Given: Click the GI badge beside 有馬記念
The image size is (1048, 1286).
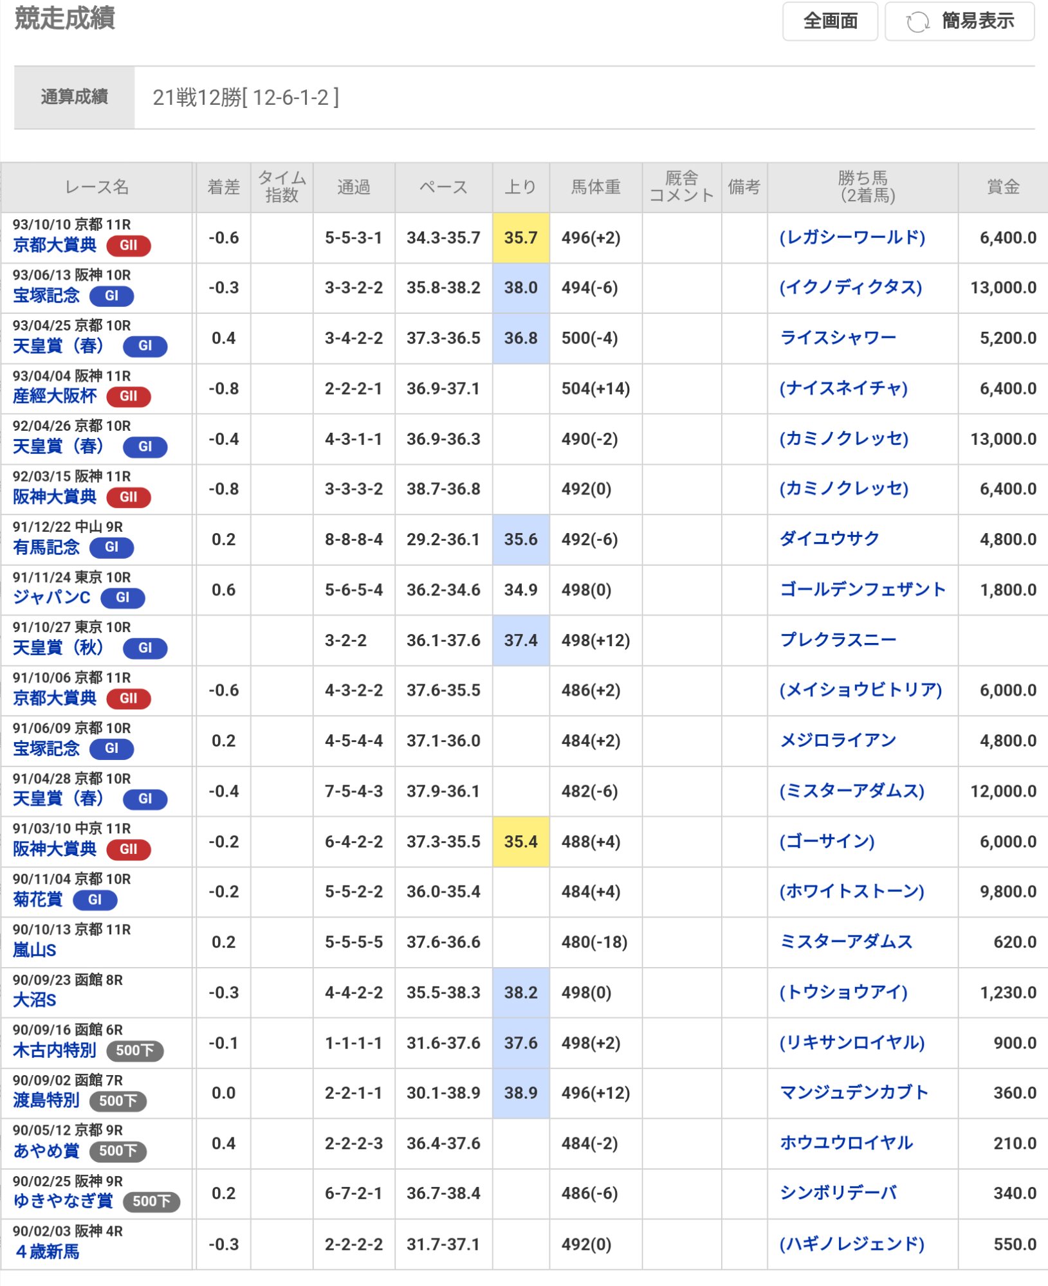Looking at the screenshot, I should [x=111, y=547].
